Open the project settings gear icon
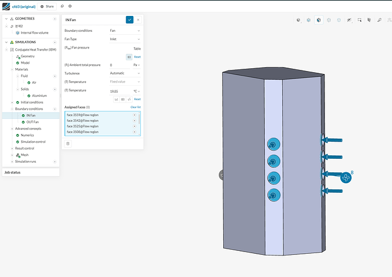392x277 pixels. pos(70,6)
